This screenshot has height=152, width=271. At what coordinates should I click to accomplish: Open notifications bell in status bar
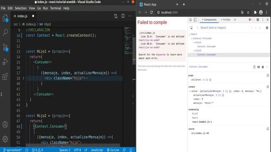131,150
